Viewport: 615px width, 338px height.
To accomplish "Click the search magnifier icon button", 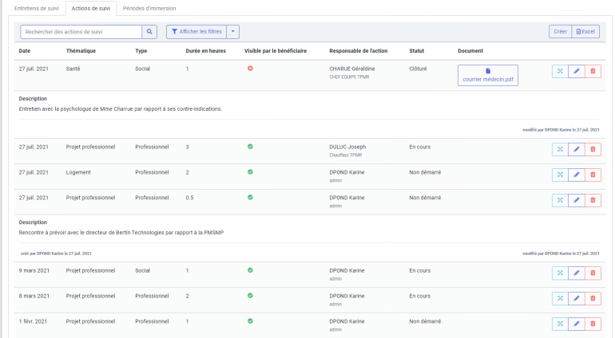I will pos(150,32).
